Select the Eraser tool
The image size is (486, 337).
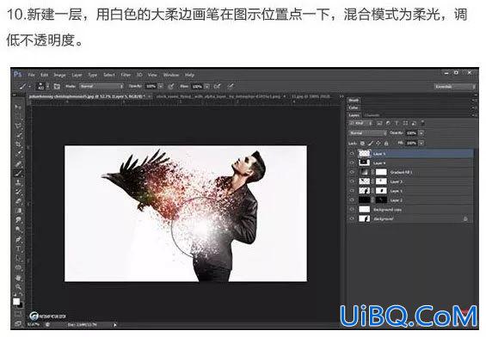coord(18,201)
